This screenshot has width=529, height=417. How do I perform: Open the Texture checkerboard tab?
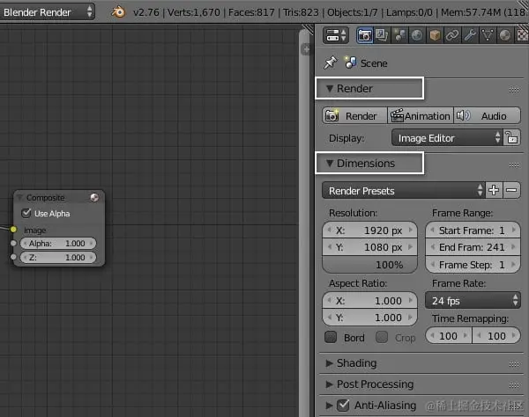pos(522,35)
